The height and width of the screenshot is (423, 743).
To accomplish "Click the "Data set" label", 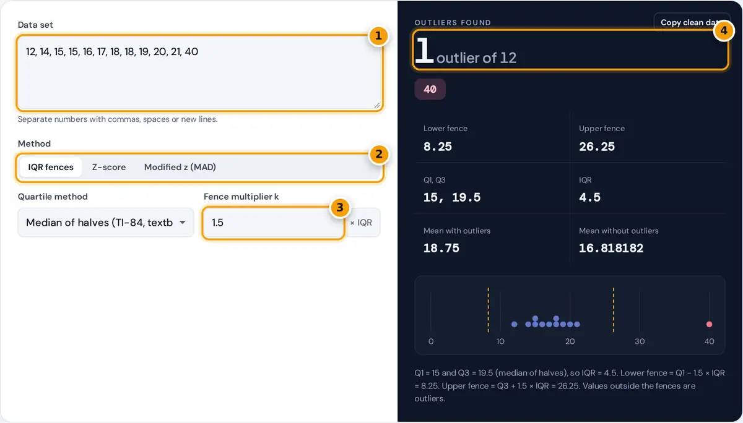I will (35, 25).
